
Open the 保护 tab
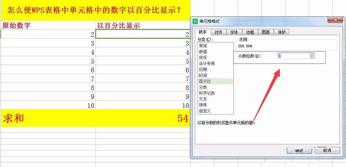tap(282, 32)
